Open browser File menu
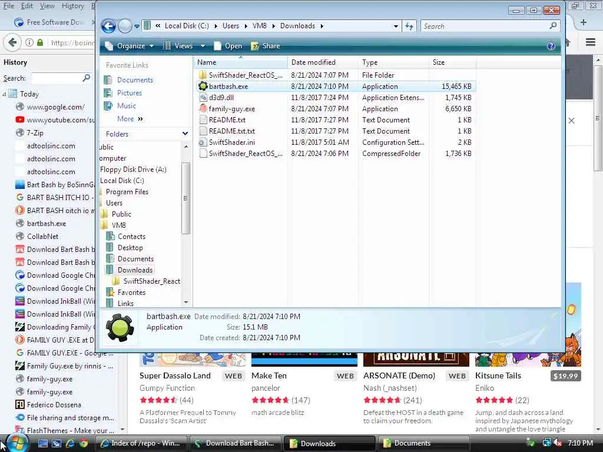This screenshot has height=452, width=603. [x=8, y=6]
